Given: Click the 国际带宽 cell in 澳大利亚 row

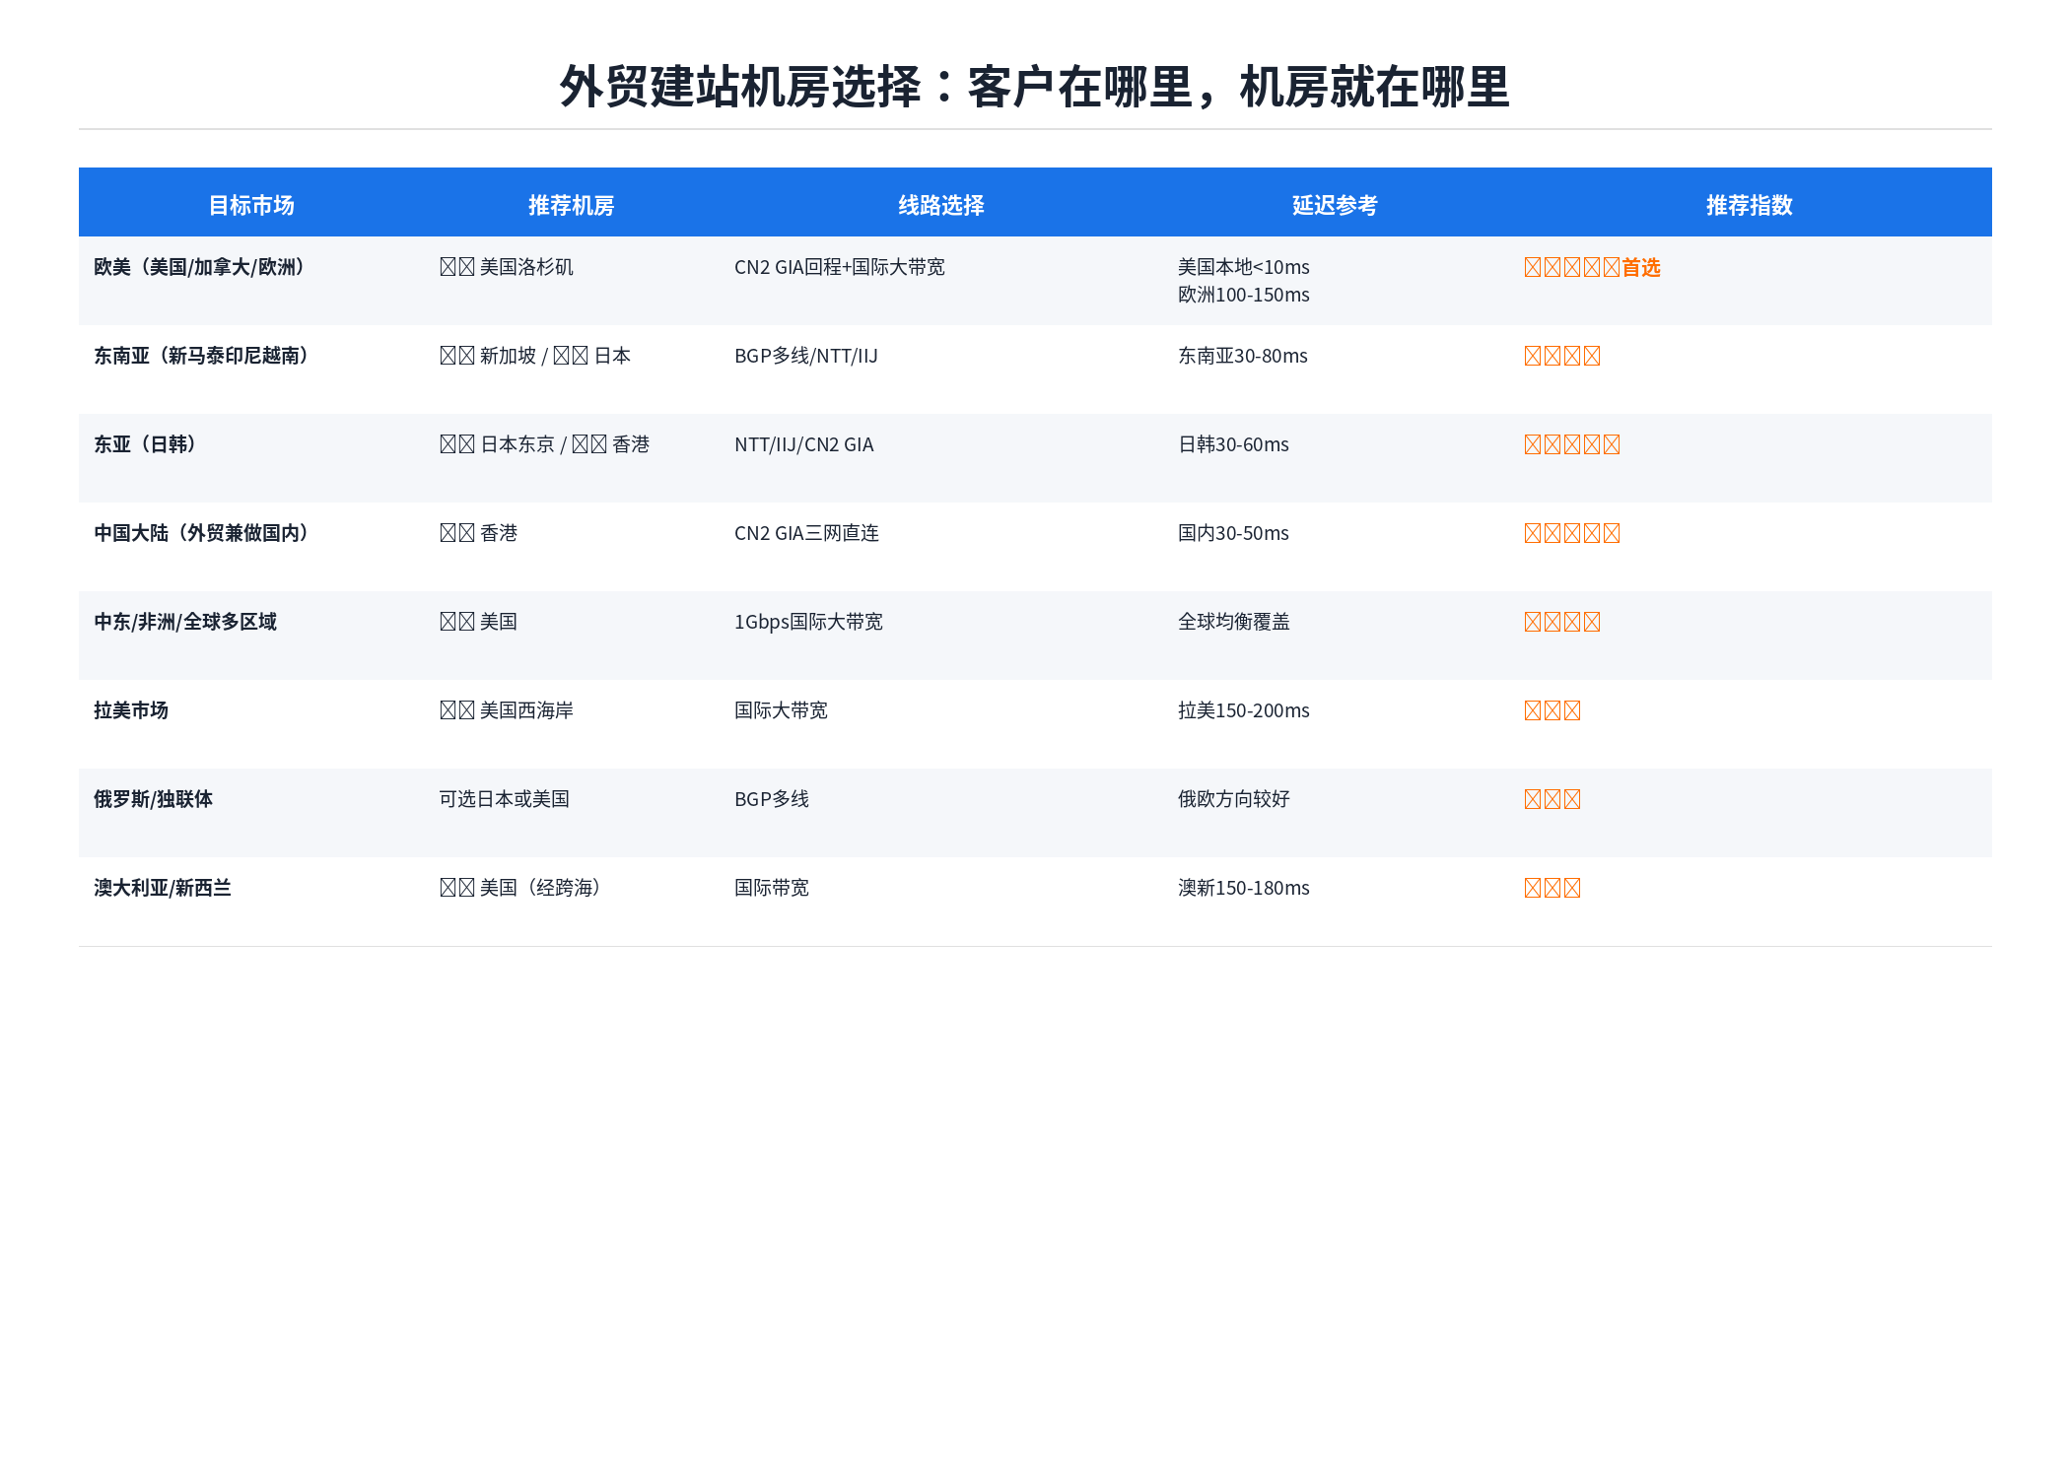Looking at the screenshot, I should pyautogui.click(x=772, y=888).
